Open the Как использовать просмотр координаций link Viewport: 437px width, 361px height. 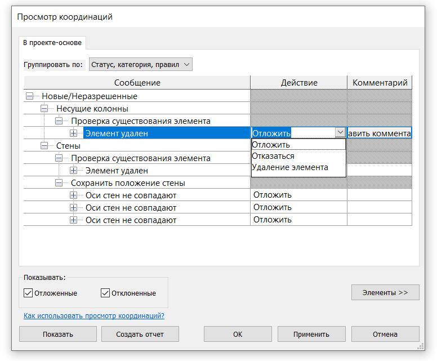point(94,316)
